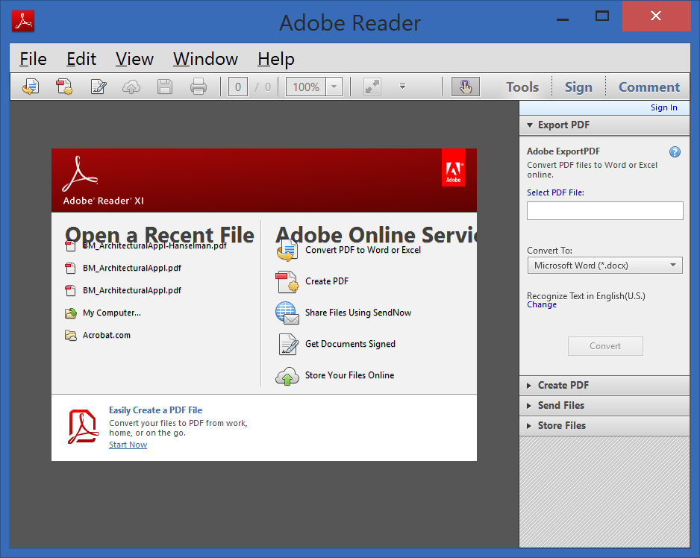700x558 pixels.
Task: Expand the Create PDF panel section
Action: point(563,386)
